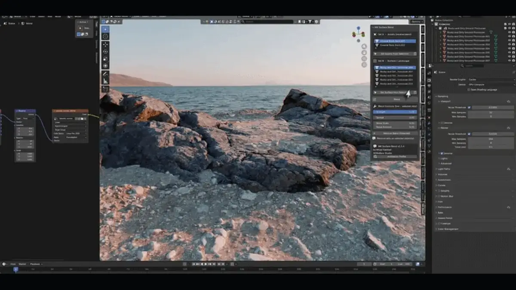
Task: Toggle the Motion Blur checkbox
Action: tap(439, 196)
